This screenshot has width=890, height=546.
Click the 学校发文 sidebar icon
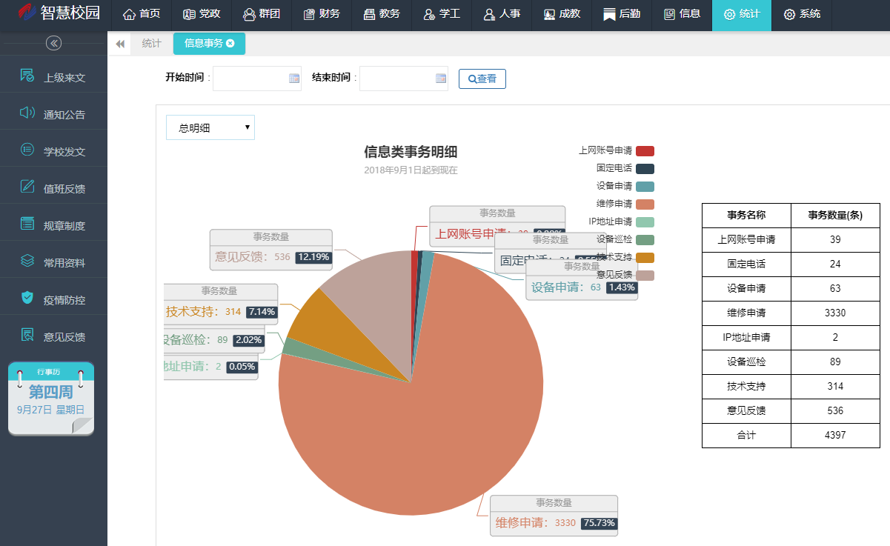tap(27, 150)
